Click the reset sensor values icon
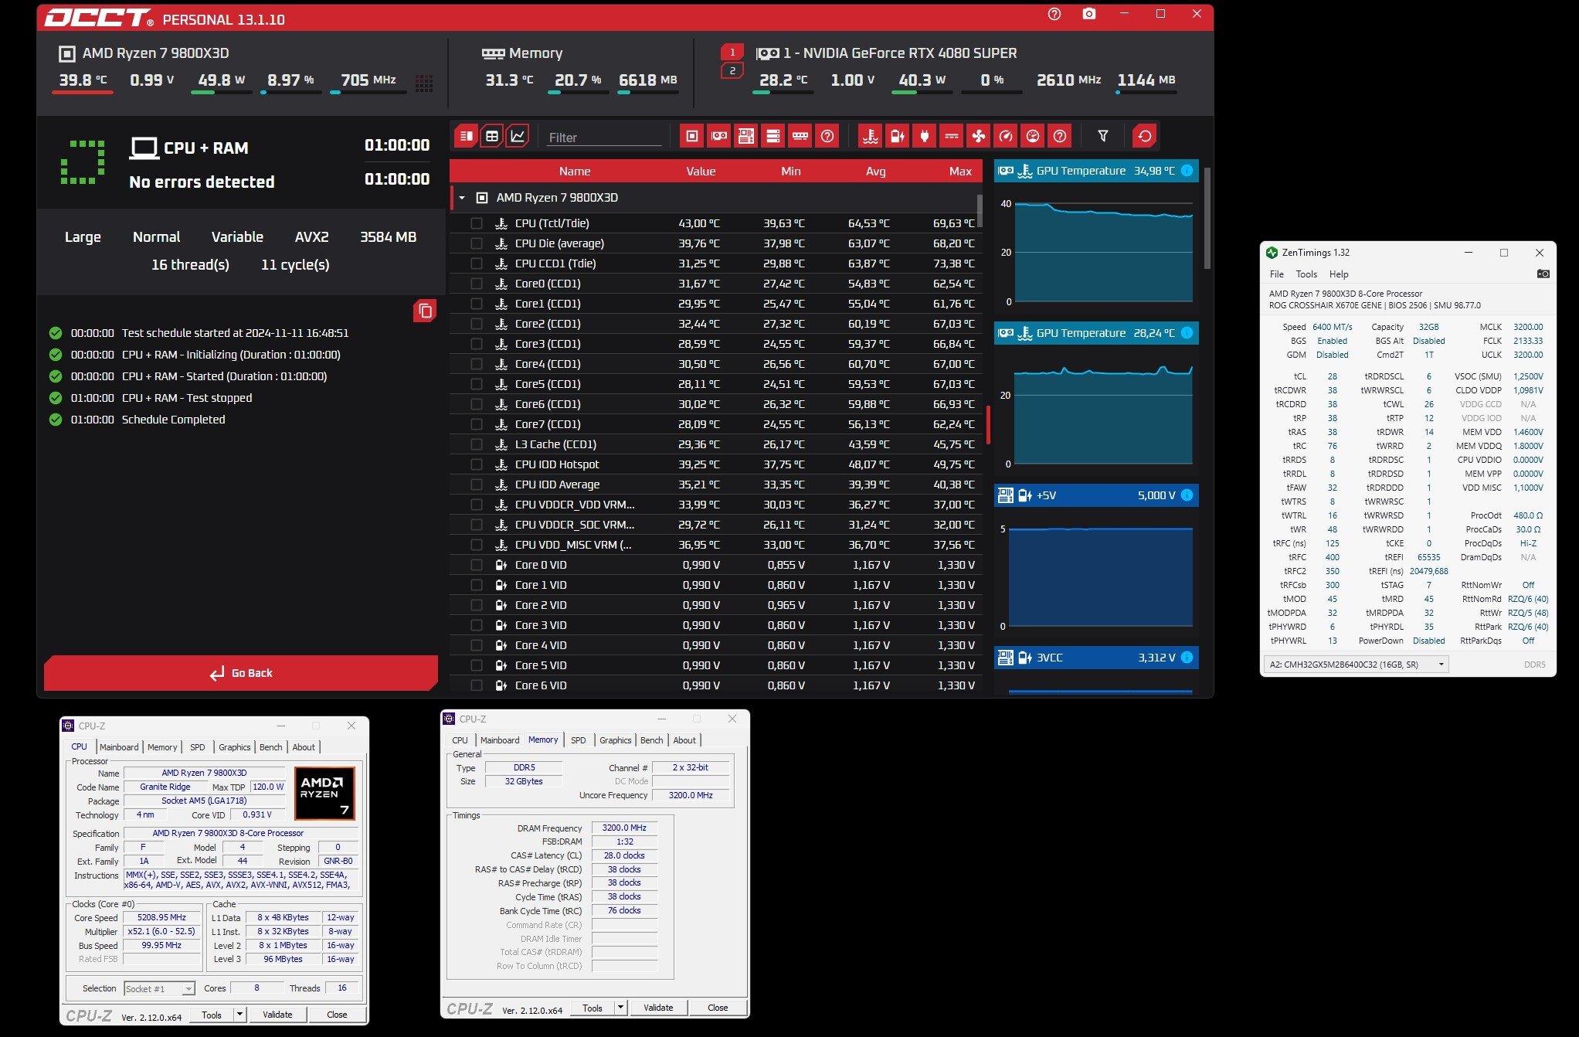 point(1144,136)
